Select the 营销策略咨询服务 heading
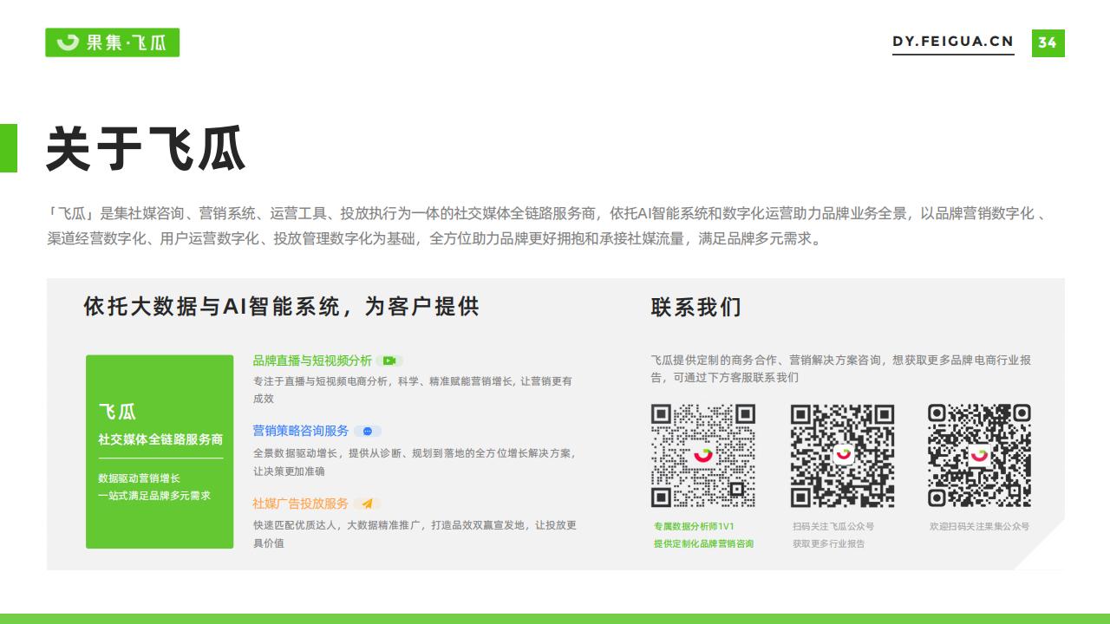 click(x=301, y=431)
